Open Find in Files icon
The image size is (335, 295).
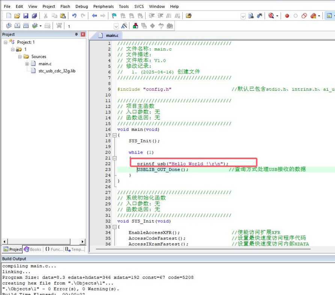tap(251, 16)
